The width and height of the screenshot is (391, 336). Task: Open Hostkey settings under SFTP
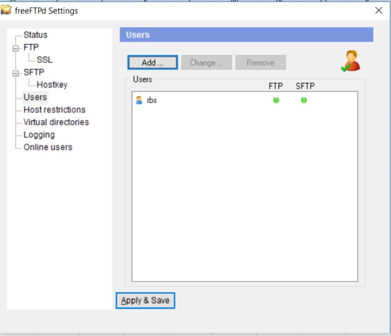[52, 85]
